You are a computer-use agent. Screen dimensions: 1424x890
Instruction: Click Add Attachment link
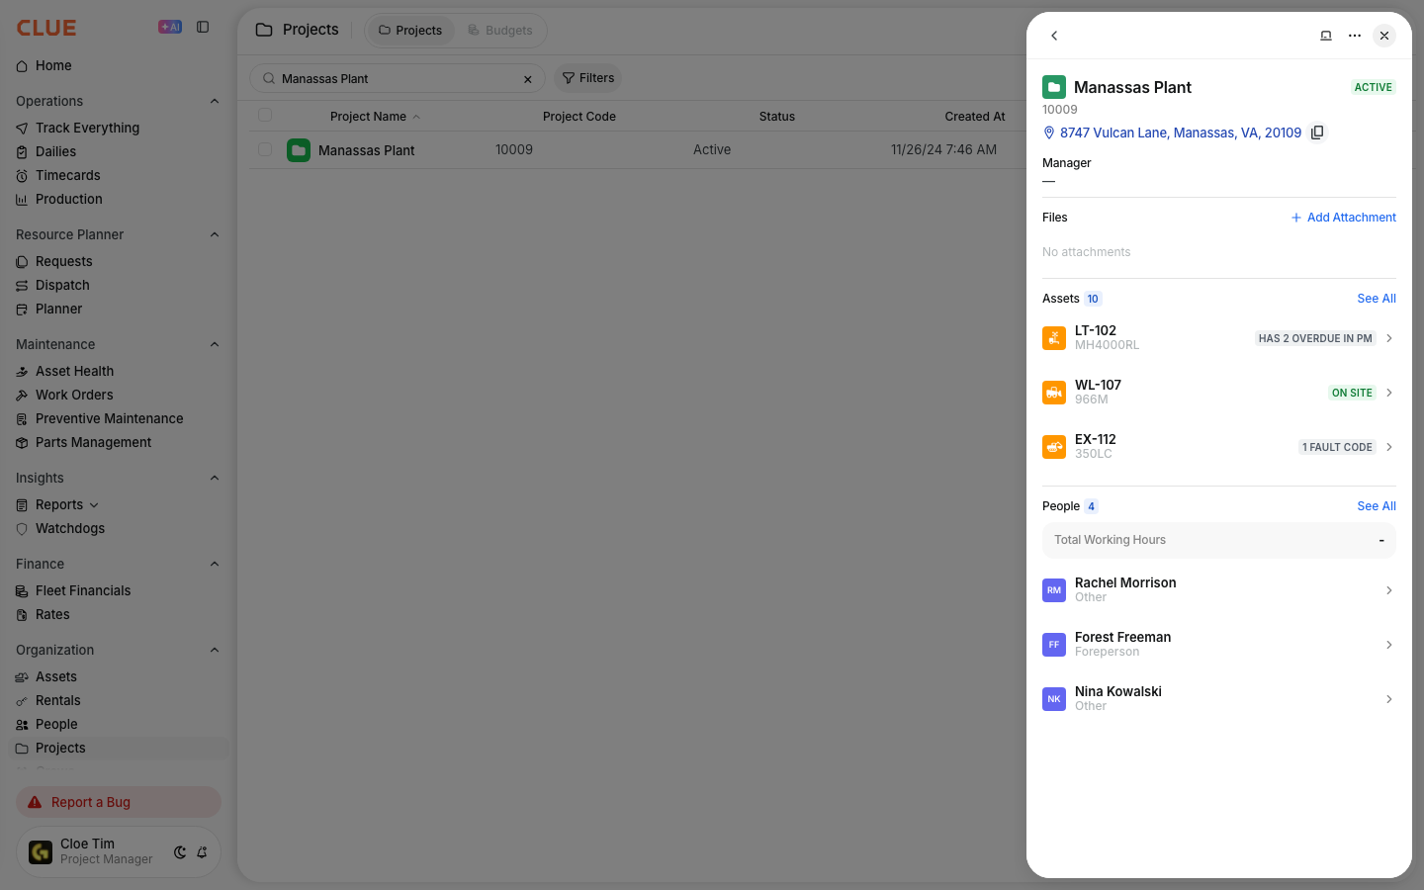1343,218
